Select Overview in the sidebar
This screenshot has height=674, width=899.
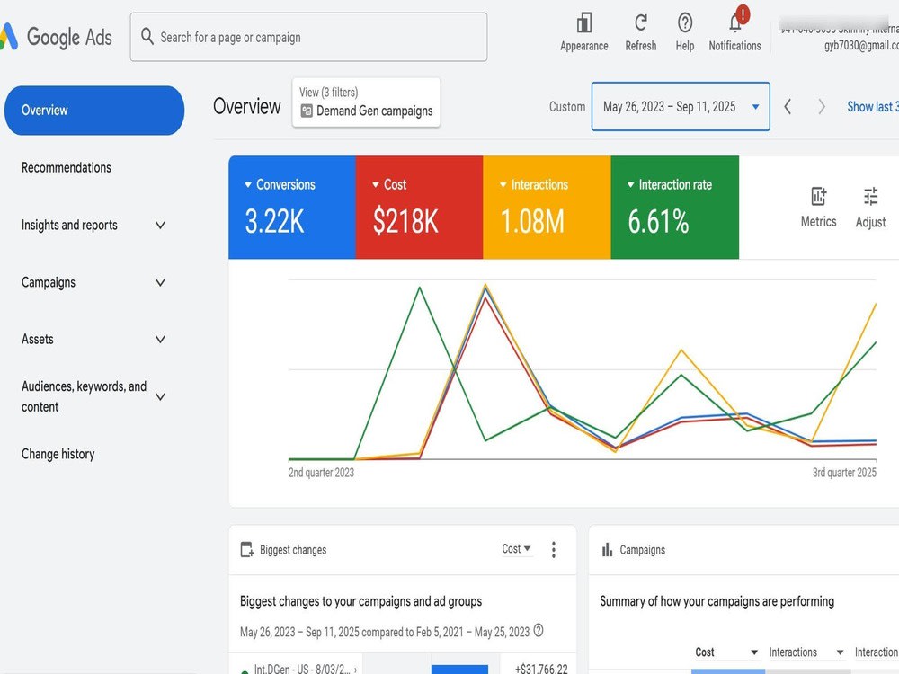coord(94,111)
